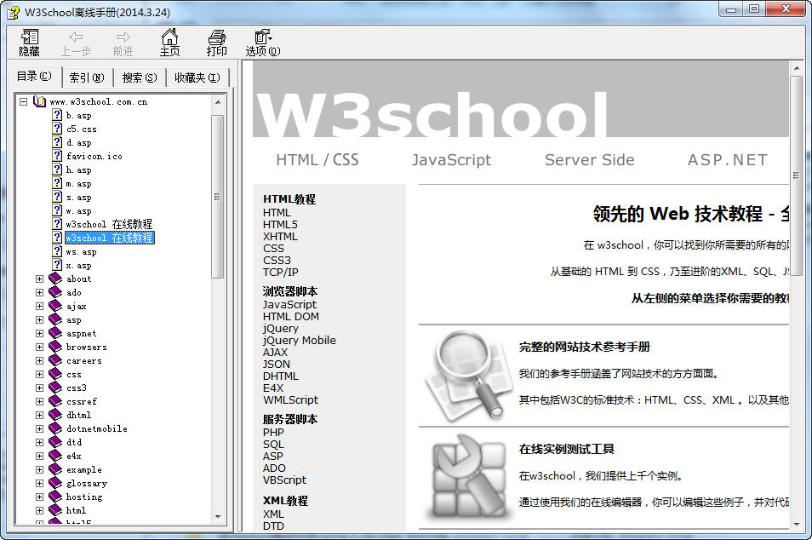The image size is (812, 540).
Task: Click the purple book icon for browsers
Action: pyautogui.click(x=55, y=346)
